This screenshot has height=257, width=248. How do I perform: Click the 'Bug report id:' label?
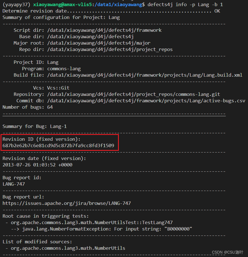[x=22, y=178]
